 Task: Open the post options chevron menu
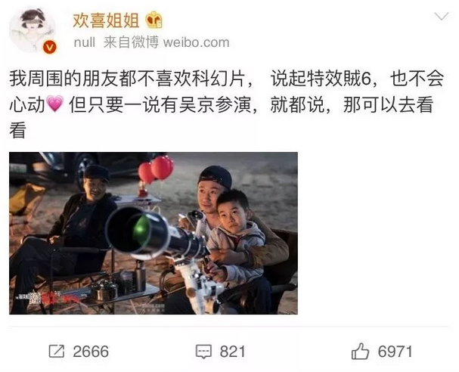[x=441, y=17]
